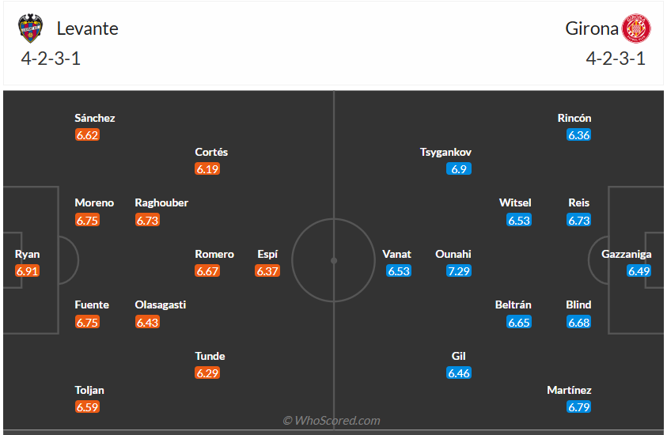The height and width of the screenshot is (435, 667).
Task: Open the Girona team name link
Action: pos(591,28)
